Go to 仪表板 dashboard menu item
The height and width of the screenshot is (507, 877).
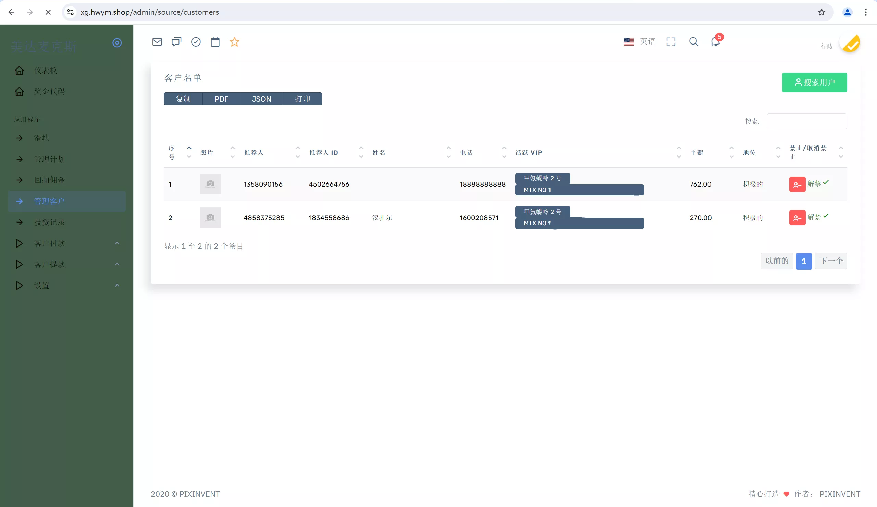45,71
